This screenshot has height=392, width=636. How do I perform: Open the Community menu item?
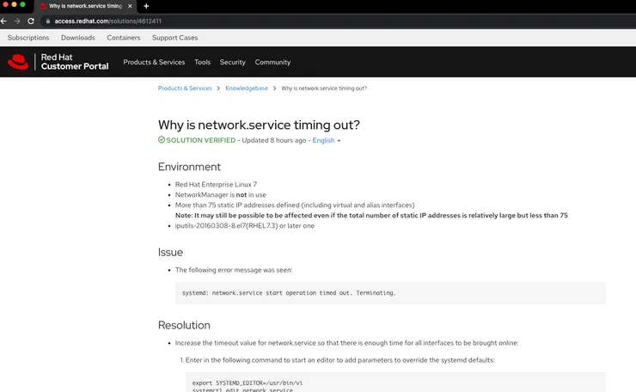tap(272, 62)
